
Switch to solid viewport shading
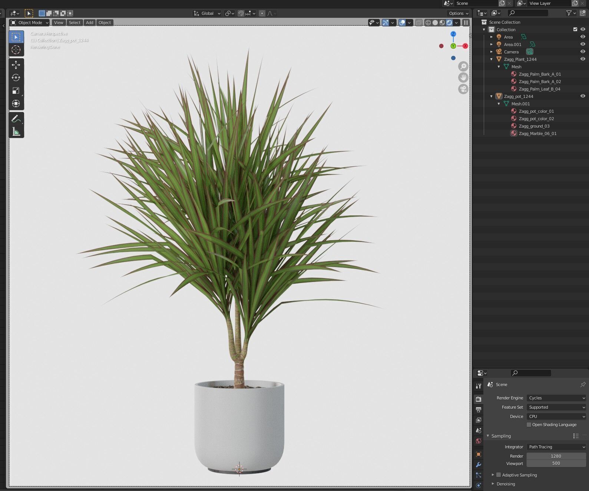pyautogui.click(x=435, y=23)
